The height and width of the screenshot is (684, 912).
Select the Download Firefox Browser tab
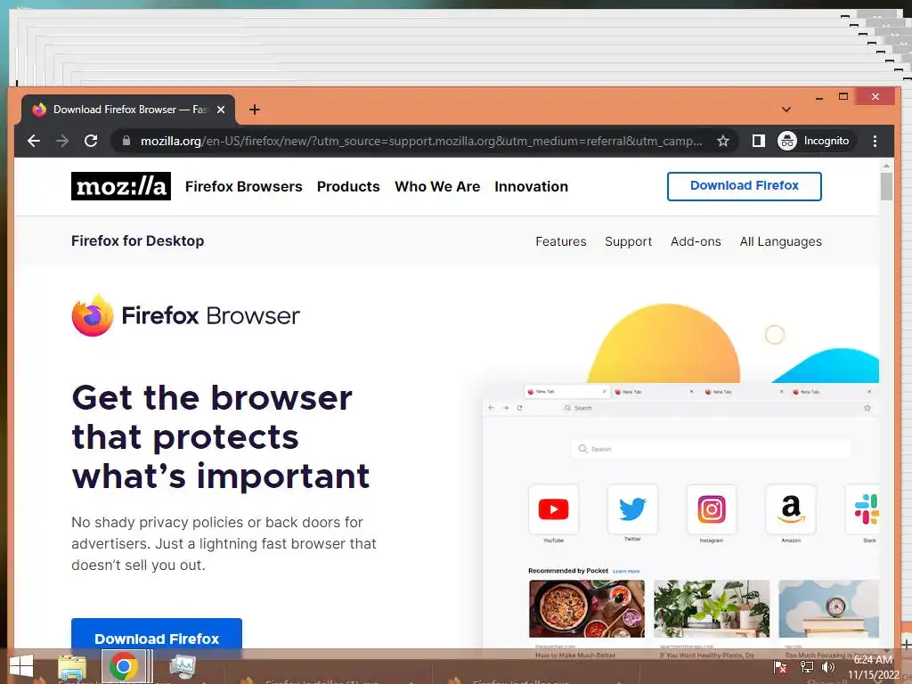pyautogui.click(x=128, y=110)
